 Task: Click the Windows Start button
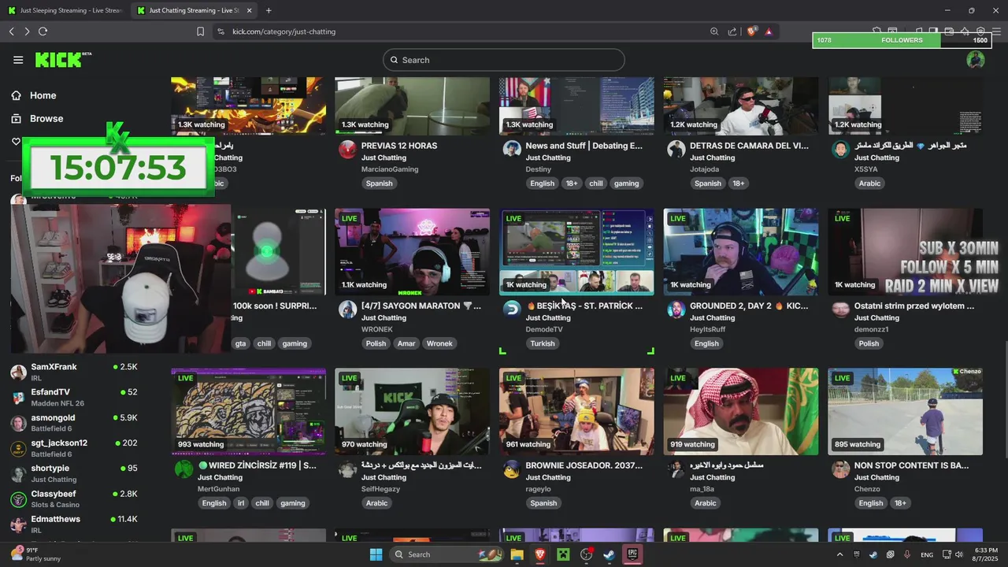376,554
